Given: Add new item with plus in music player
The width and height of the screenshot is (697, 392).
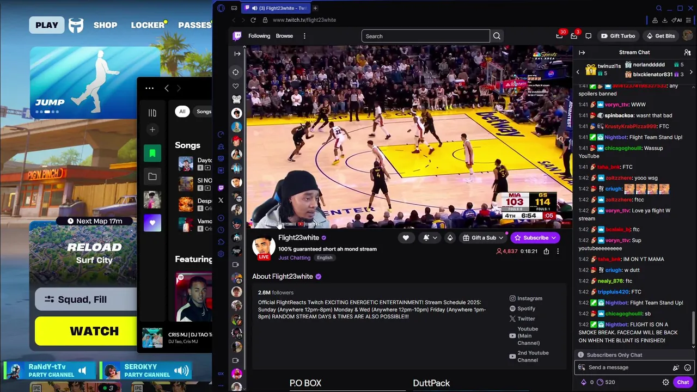Looking at the screenshot, I should pos(152,130).
